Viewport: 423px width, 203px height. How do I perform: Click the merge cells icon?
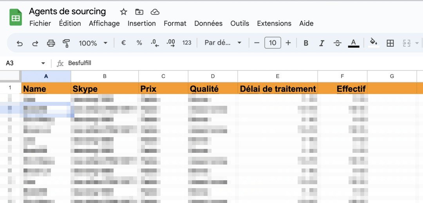pos(407,43)
